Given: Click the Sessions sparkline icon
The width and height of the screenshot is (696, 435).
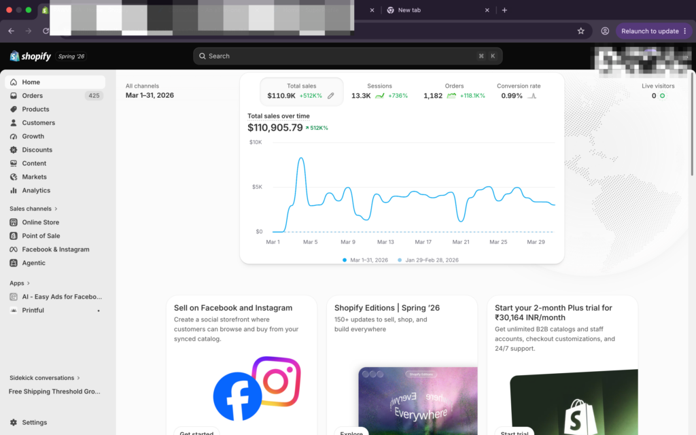Looking at the screenshot, I should pyautogui.click(x=379, y=96).
